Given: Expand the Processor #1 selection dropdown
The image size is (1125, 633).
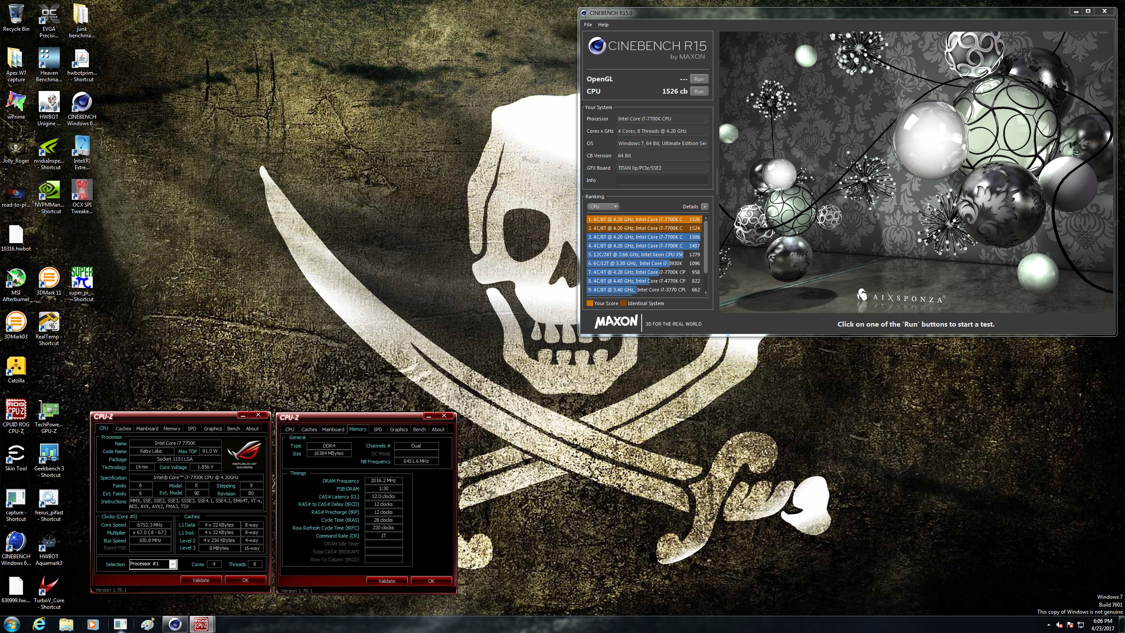Looking at the screenshot, I should click(173, 564).
